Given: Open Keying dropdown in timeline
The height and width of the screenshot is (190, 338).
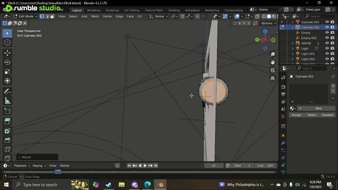Looking at the screenshot, I should [x=39, y=165].
